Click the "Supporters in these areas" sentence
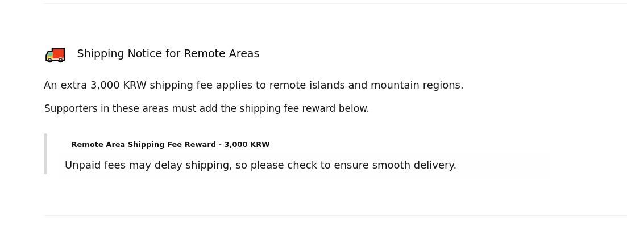The height and width of the screenshot is (227, 627). [206, 108]
